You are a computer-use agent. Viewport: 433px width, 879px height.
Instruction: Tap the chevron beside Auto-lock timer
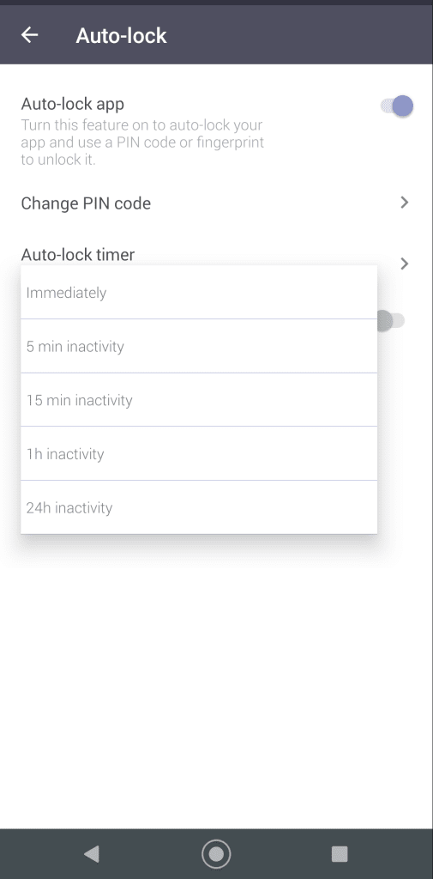click(405, 263)
